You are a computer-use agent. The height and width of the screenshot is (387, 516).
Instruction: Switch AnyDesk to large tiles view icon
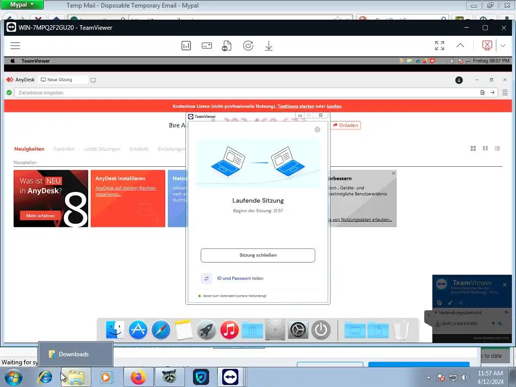(x=473, y=149)
